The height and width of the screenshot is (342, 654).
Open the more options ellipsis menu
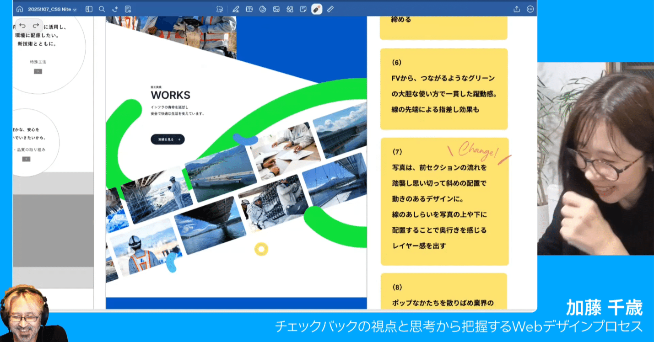[530, 9]
